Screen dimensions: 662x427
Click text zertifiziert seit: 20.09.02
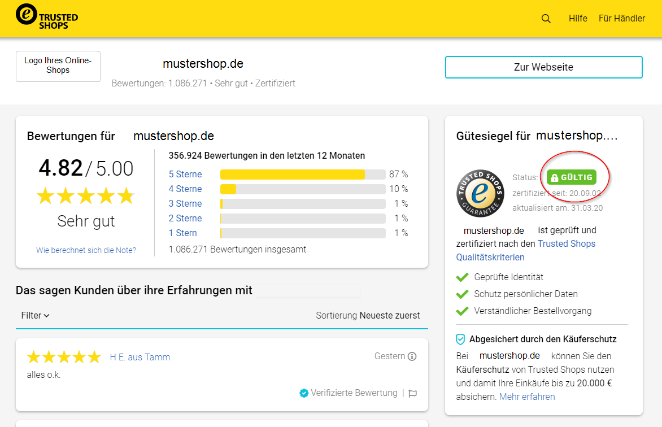tap(556, 193)
